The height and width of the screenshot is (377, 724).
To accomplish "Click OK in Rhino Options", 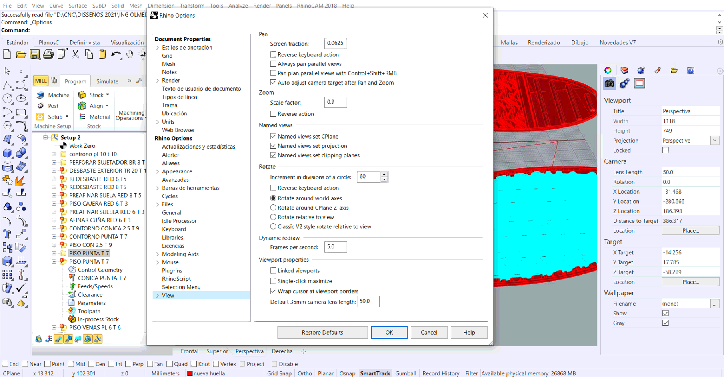I will (389, 332).
